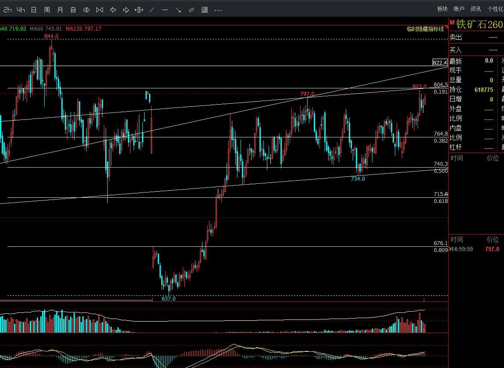Screen dimensions: 504x368
Task: Click the range measure icon
Action: [139, 10]
